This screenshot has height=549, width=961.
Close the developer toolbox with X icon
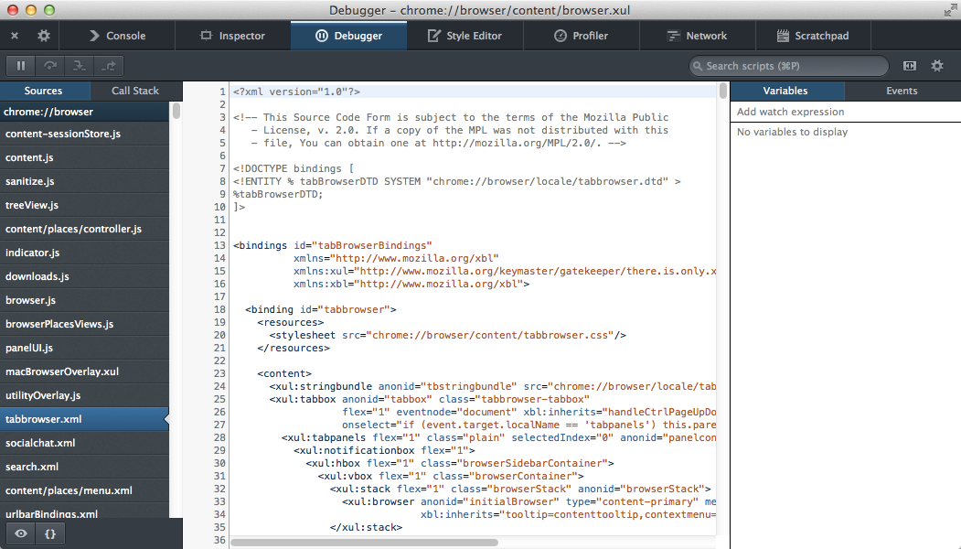(15, 36)
